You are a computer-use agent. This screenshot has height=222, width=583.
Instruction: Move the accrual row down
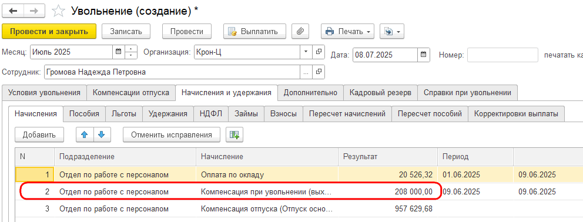pyautogui.click(x=102, y=134)
